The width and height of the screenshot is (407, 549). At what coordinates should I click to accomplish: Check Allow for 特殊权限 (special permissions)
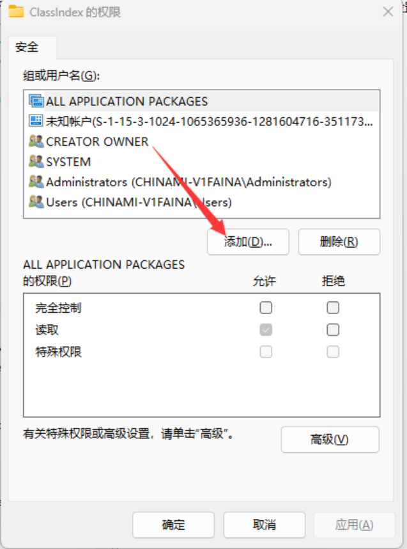[266, 352]
